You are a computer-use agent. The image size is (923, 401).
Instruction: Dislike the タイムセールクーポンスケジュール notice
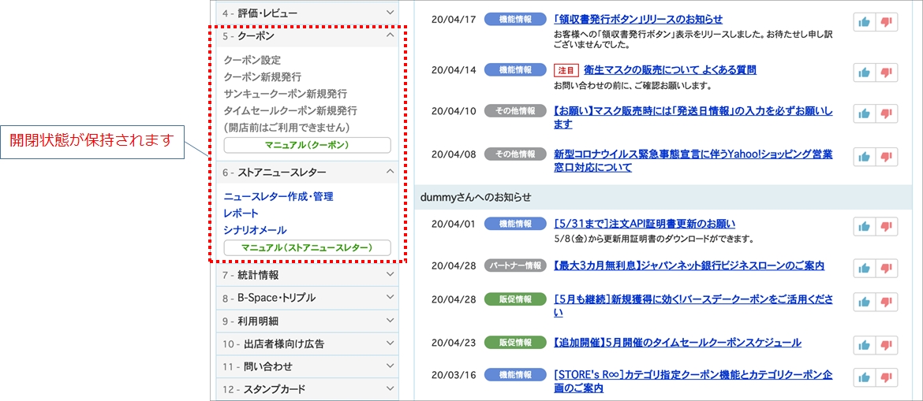(x=887, y=345)
